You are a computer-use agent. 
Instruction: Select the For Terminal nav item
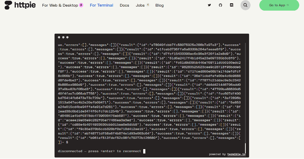[101, 5]
